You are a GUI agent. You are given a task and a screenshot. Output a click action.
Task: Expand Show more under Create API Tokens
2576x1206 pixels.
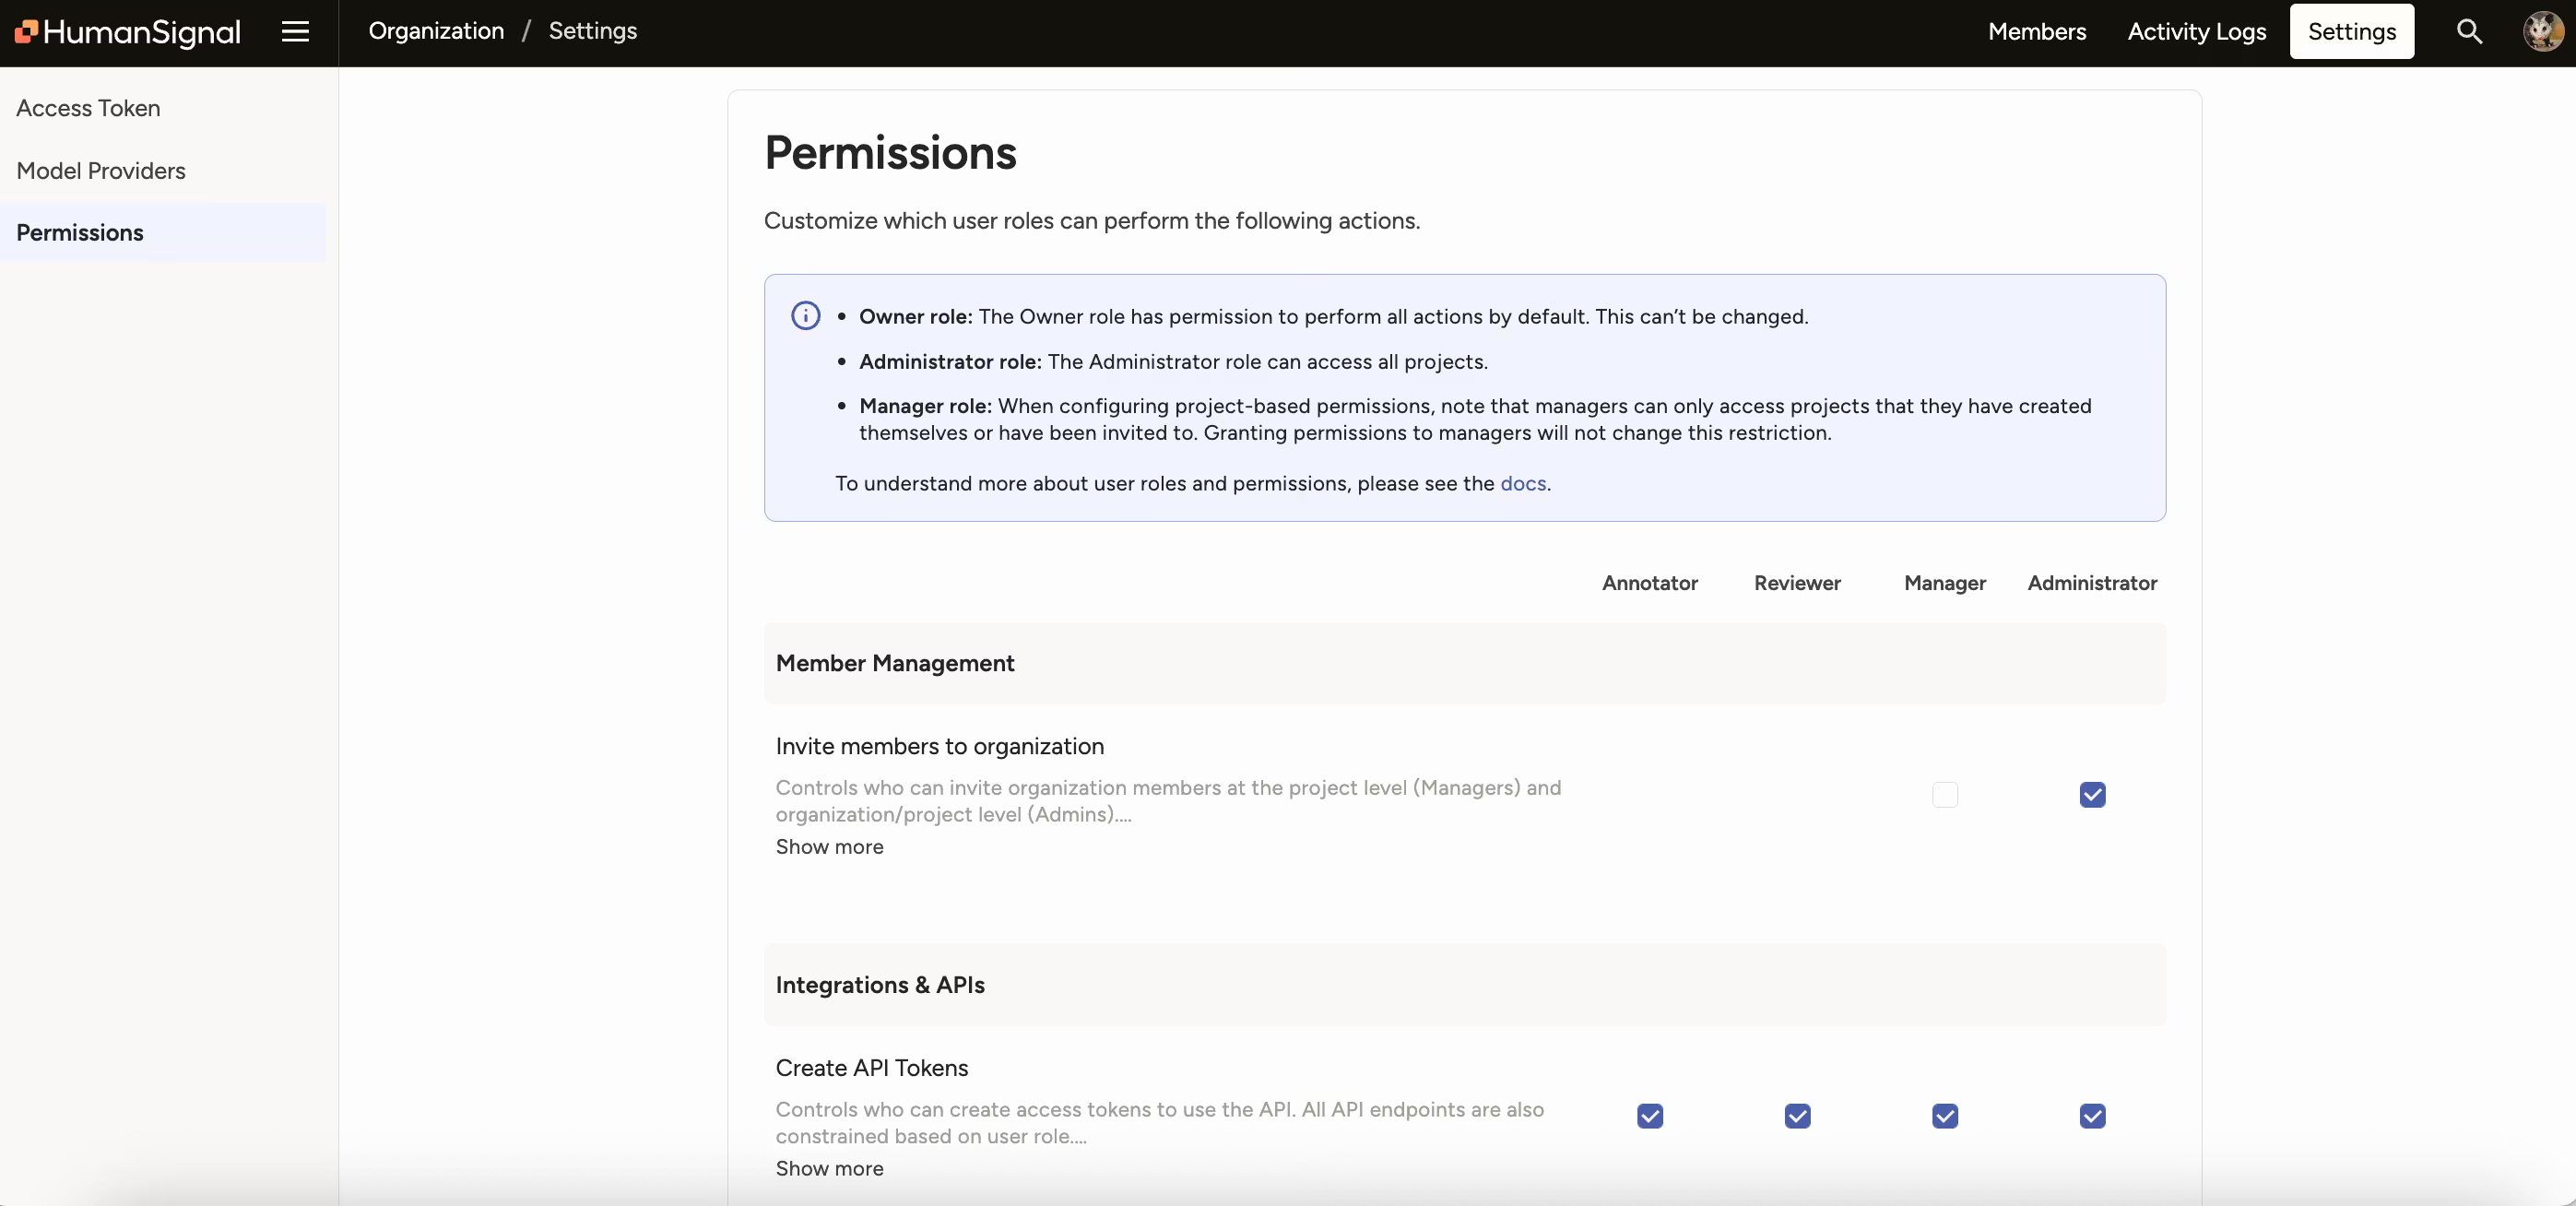tap(829, 1169)
